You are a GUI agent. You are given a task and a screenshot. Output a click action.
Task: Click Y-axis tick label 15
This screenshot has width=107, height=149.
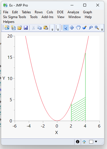pos(10,57)
